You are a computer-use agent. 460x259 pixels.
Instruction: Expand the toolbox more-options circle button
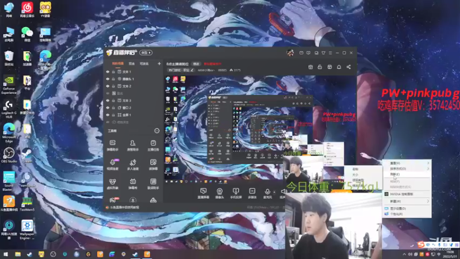(x=157, y=131)
